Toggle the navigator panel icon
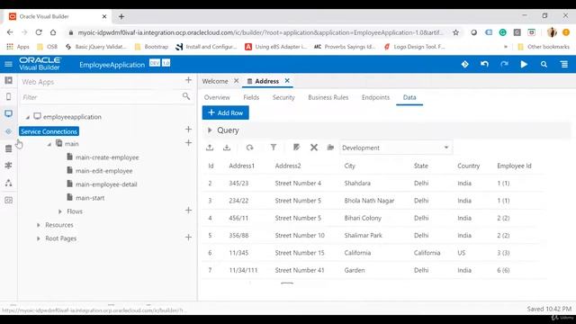Viewport: 576px width, 324px height. pos(8,80)
